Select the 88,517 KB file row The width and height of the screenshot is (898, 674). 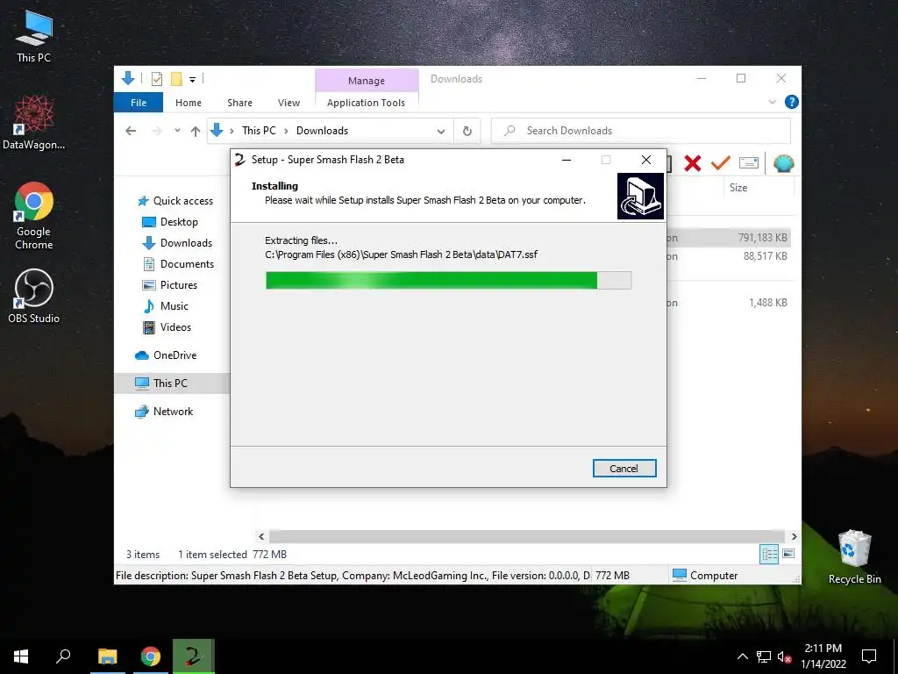[729, 256]
